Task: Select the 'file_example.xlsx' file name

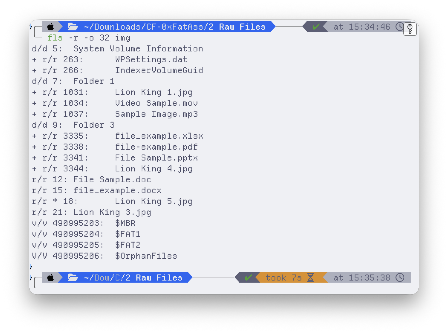Action: 159,136
